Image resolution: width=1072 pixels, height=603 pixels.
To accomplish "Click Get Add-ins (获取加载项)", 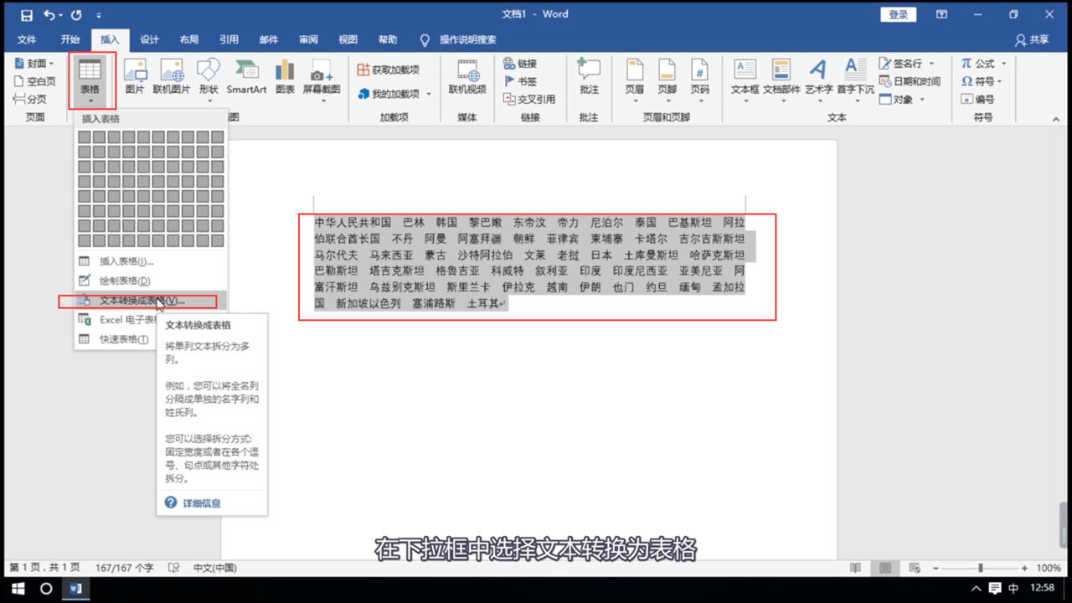I will [x=388, y=70].
